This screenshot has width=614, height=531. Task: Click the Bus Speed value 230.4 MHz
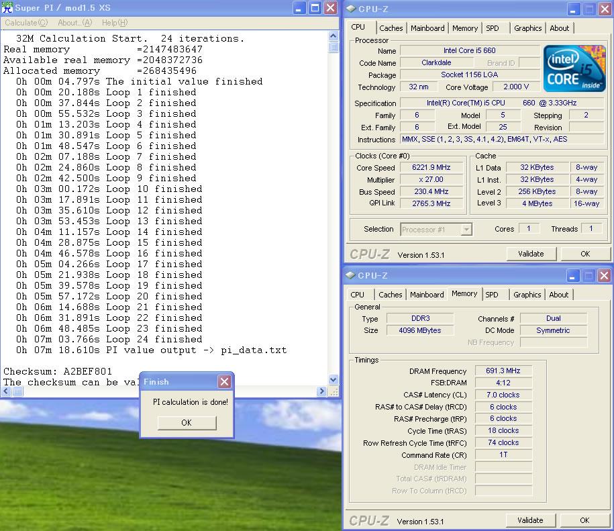tap(431, 191)
